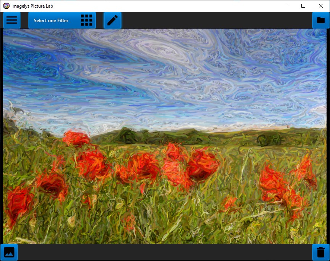Minimize the Imagelys Picture Lab window
The image size is (330, 261).
pos(286,6)
